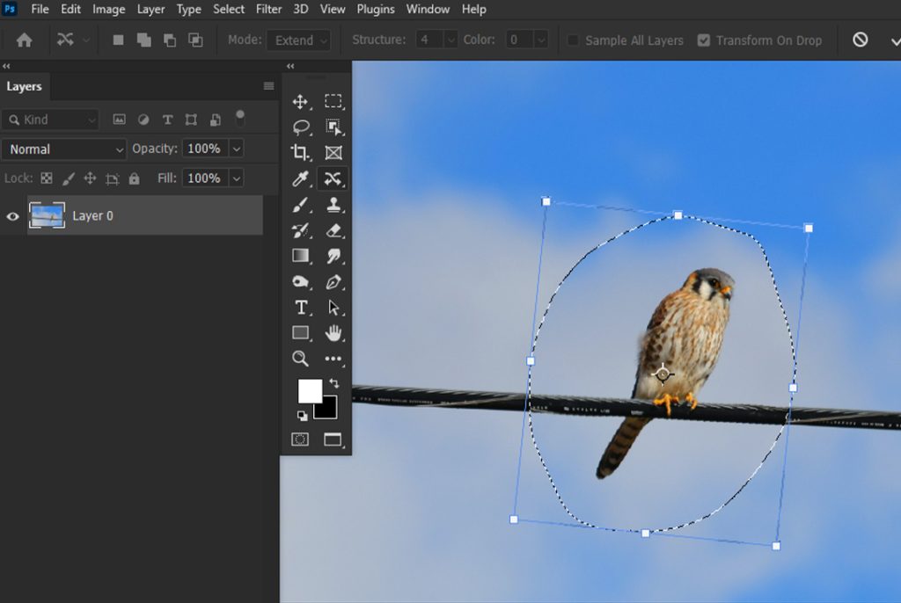Open the File menu
Viewport: 901px width, 603px height.
tap(40, 9)
